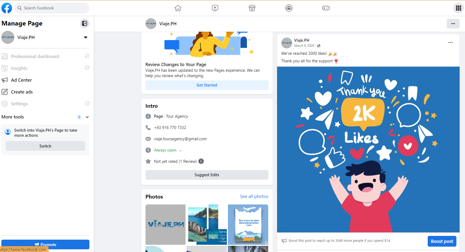Open the Groups icon
The height and width of the screenshot is (252, 465).
[x=289, y=8]
